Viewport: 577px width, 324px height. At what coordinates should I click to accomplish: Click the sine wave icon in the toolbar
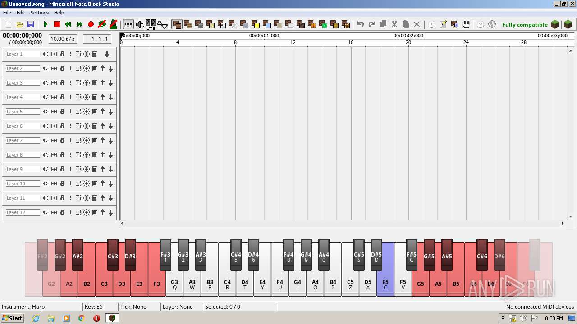pos(162,24)
